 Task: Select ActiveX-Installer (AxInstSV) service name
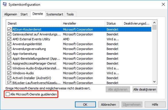pos(32,78)
